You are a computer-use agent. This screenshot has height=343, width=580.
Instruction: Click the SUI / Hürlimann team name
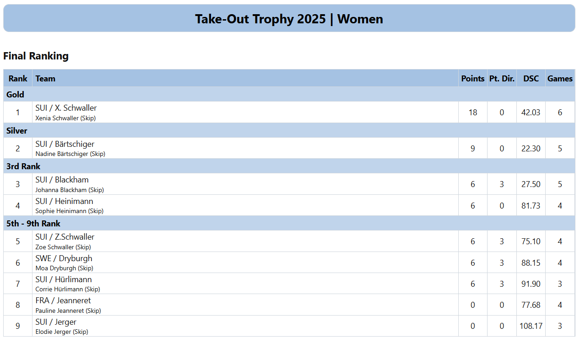(63, 279)
